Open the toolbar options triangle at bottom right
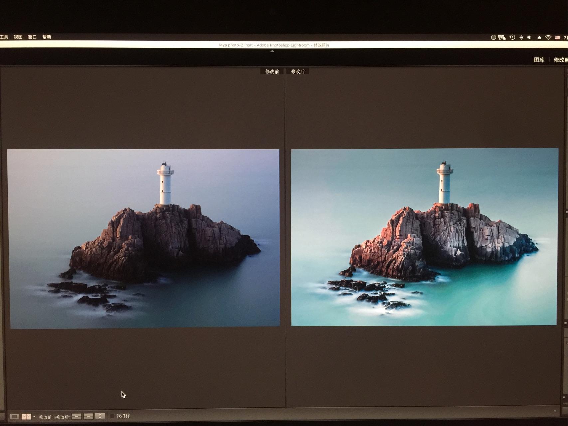Viewport: 568px width, 426px height. pos(555,411)
